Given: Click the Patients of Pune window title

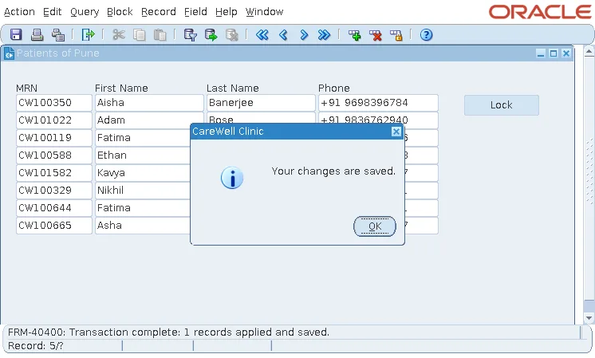Looking at the screenshot, I should coord(58,53).
